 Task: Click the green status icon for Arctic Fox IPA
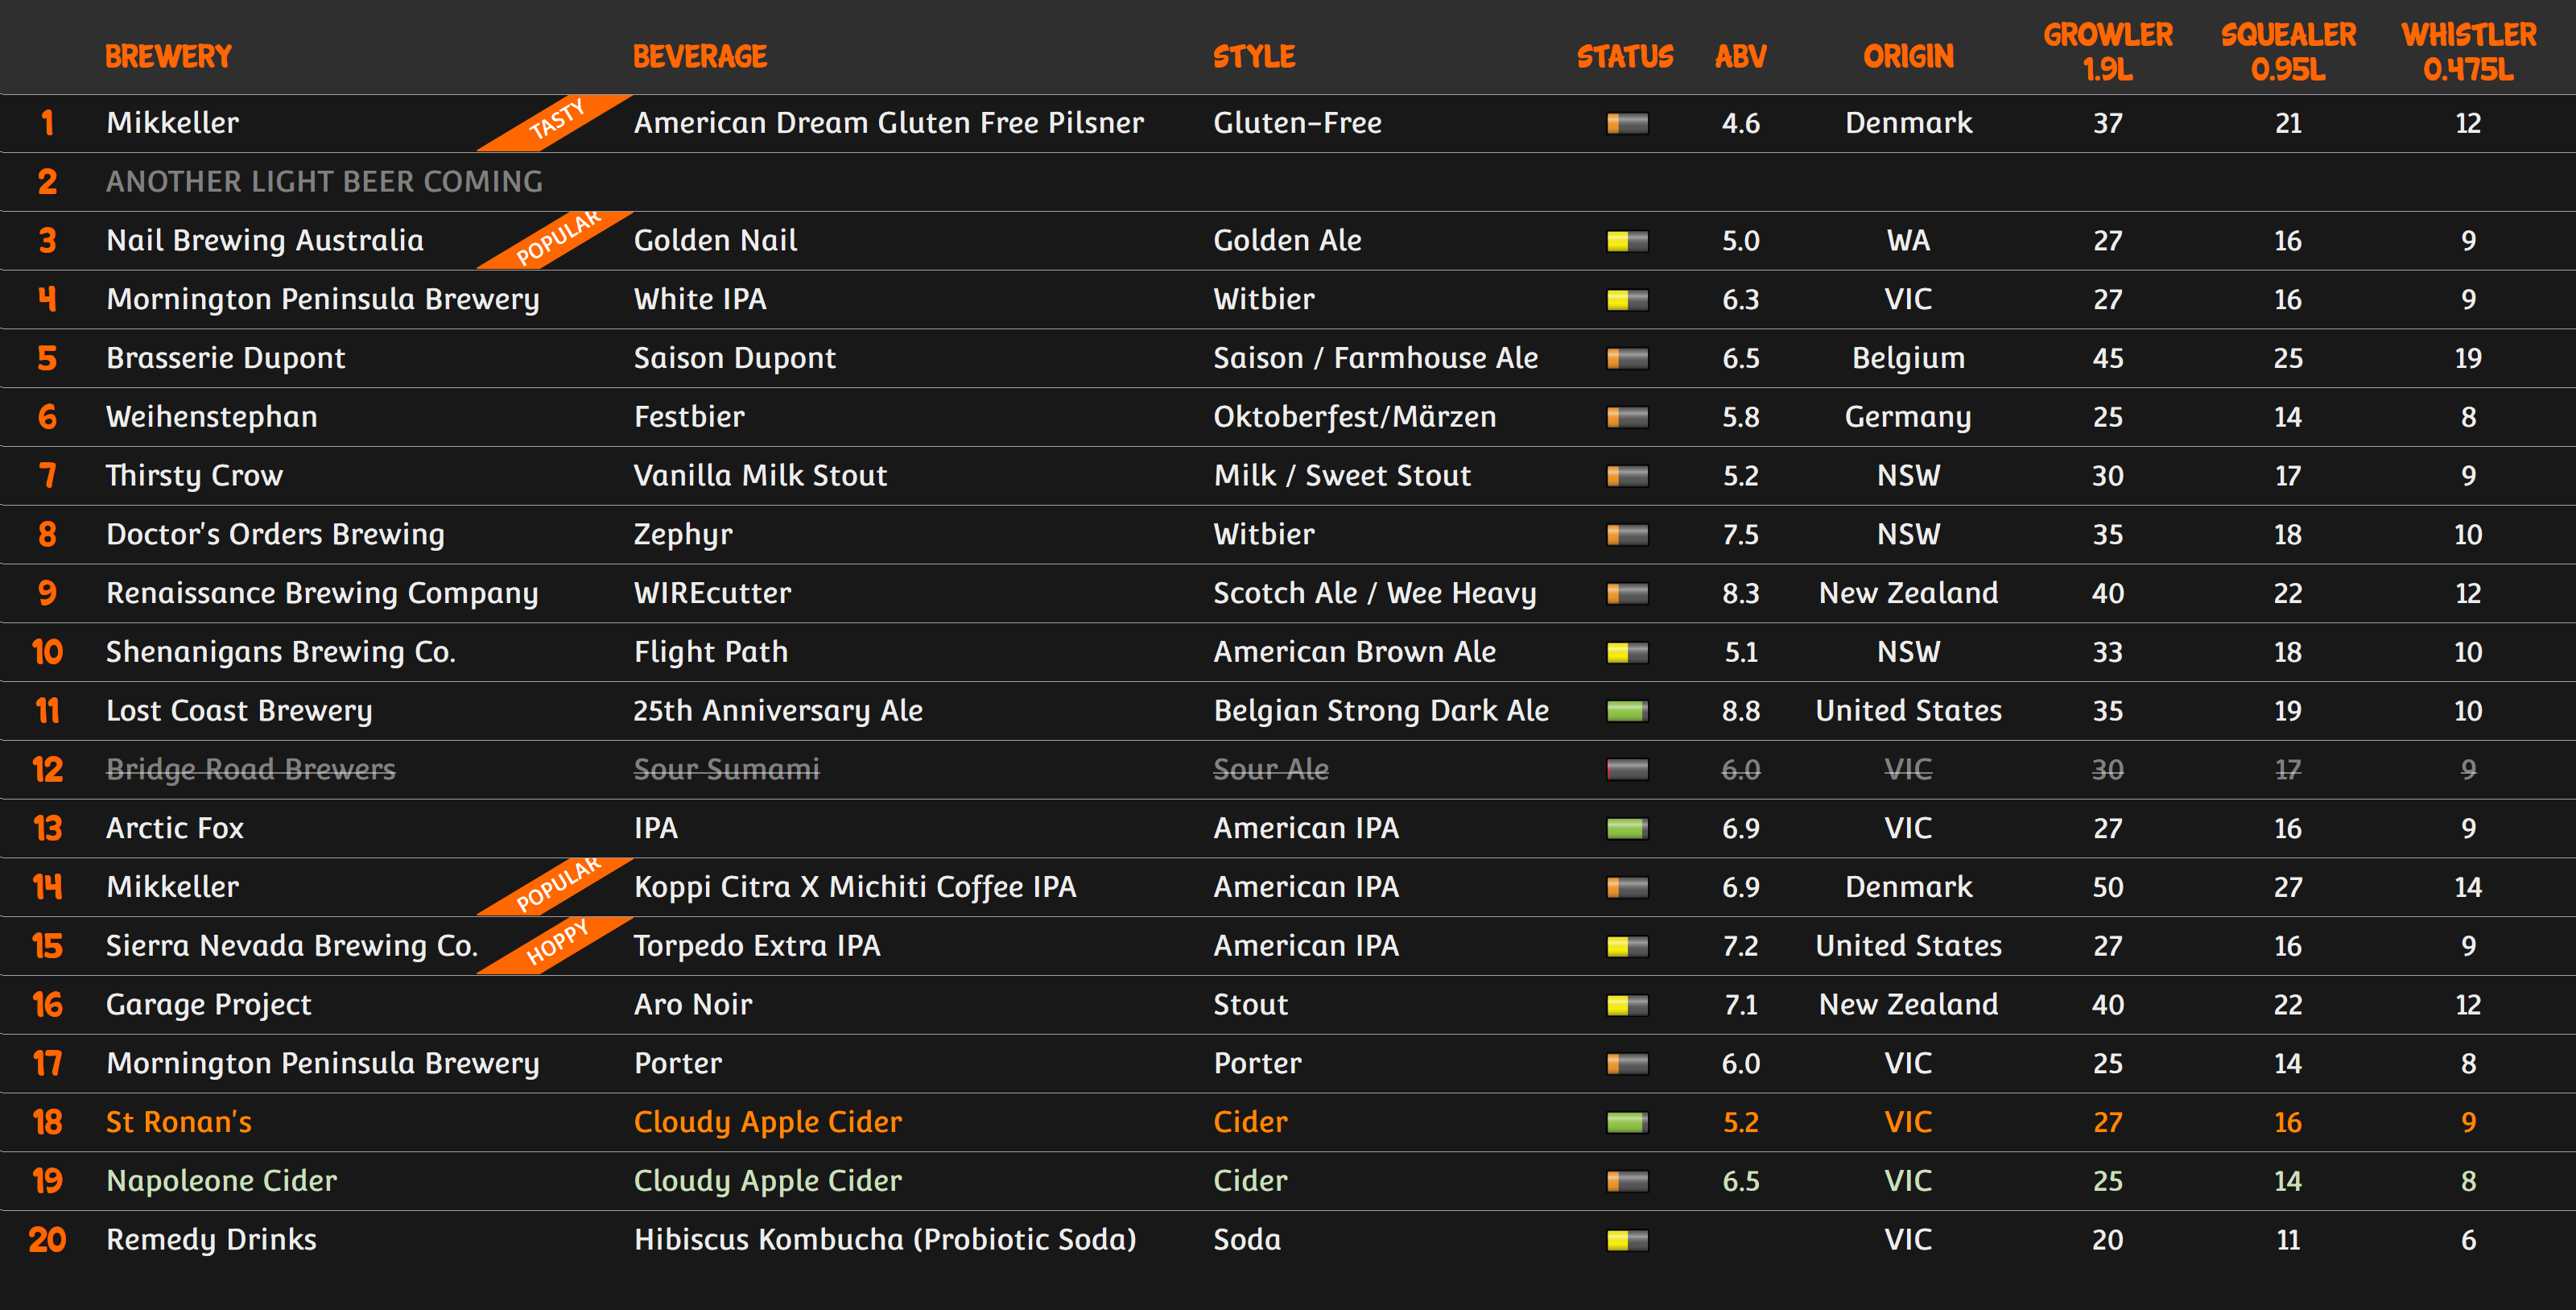[1627, 829]
